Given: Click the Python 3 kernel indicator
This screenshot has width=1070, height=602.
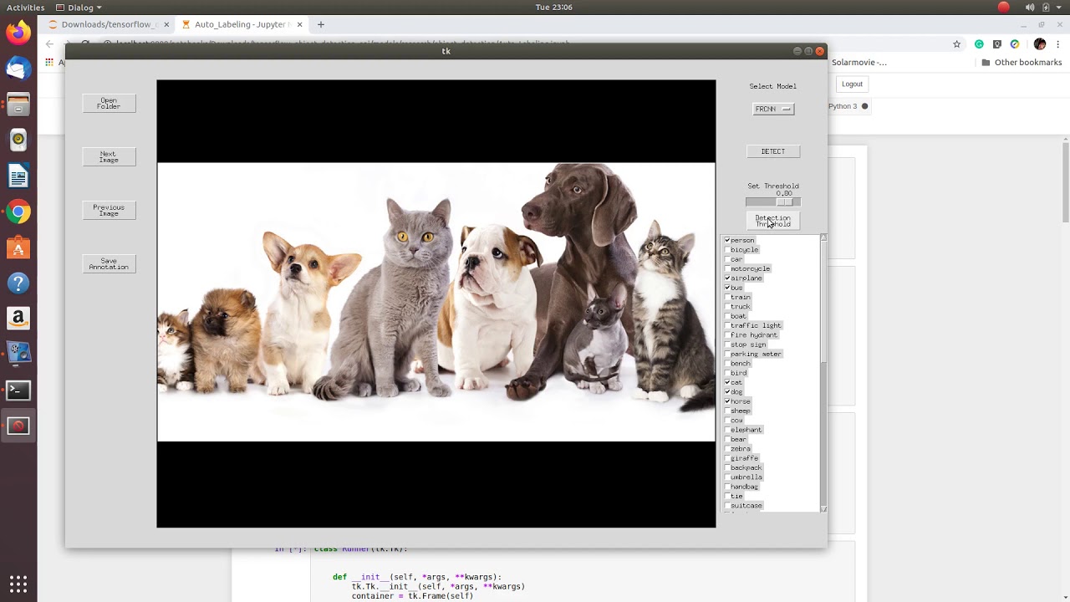Looking at the screenshot, I should click(848, 106).
